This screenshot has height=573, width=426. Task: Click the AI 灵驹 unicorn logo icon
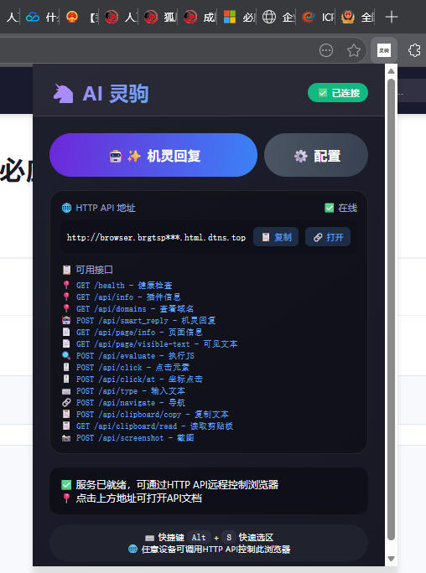point(63,94)
